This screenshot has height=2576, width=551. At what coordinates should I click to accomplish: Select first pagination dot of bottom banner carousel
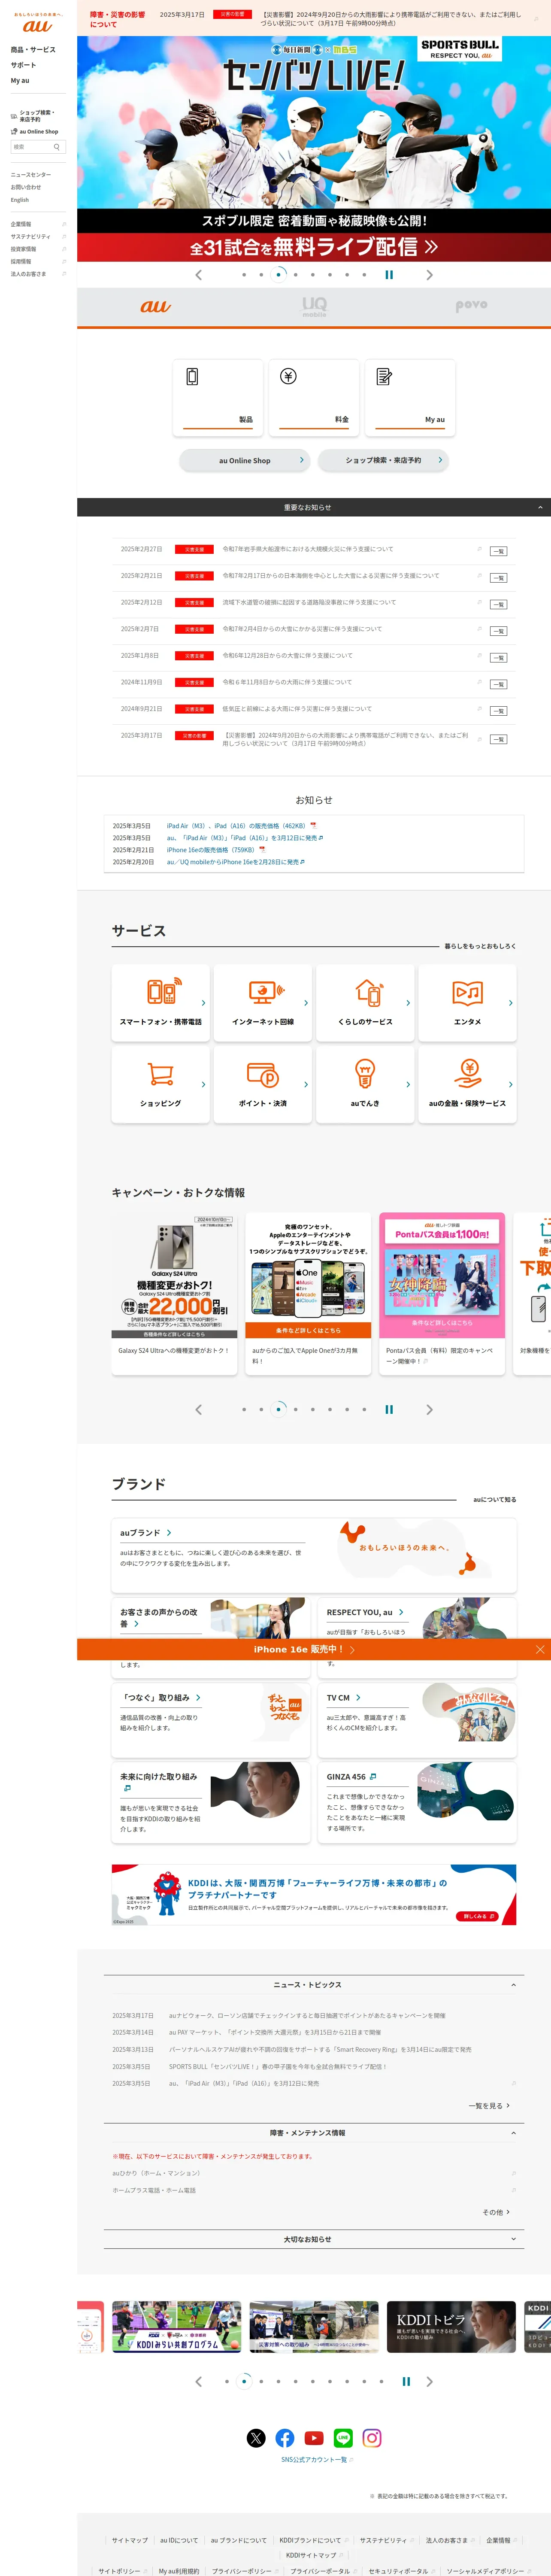pos(227,2381)
